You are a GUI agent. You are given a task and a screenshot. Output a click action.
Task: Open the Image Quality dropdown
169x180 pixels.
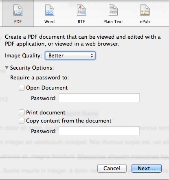70,56
